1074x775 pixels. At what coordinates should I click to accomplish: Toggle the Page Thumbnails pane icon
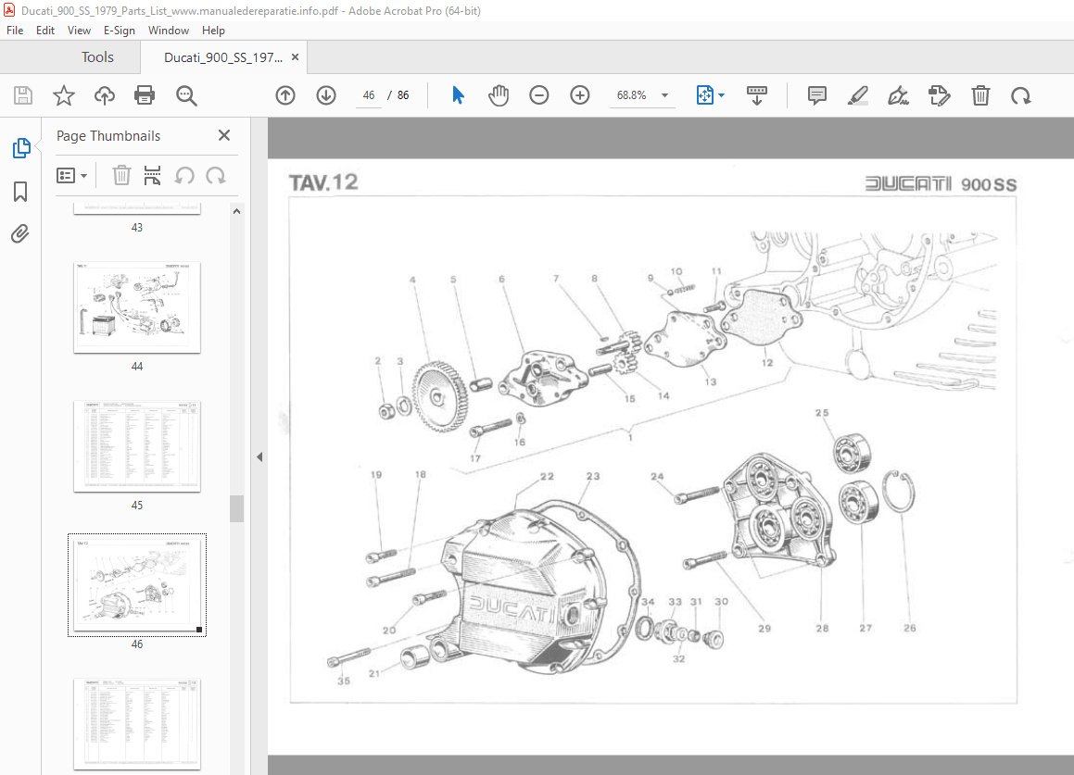(x=20, y=148)
